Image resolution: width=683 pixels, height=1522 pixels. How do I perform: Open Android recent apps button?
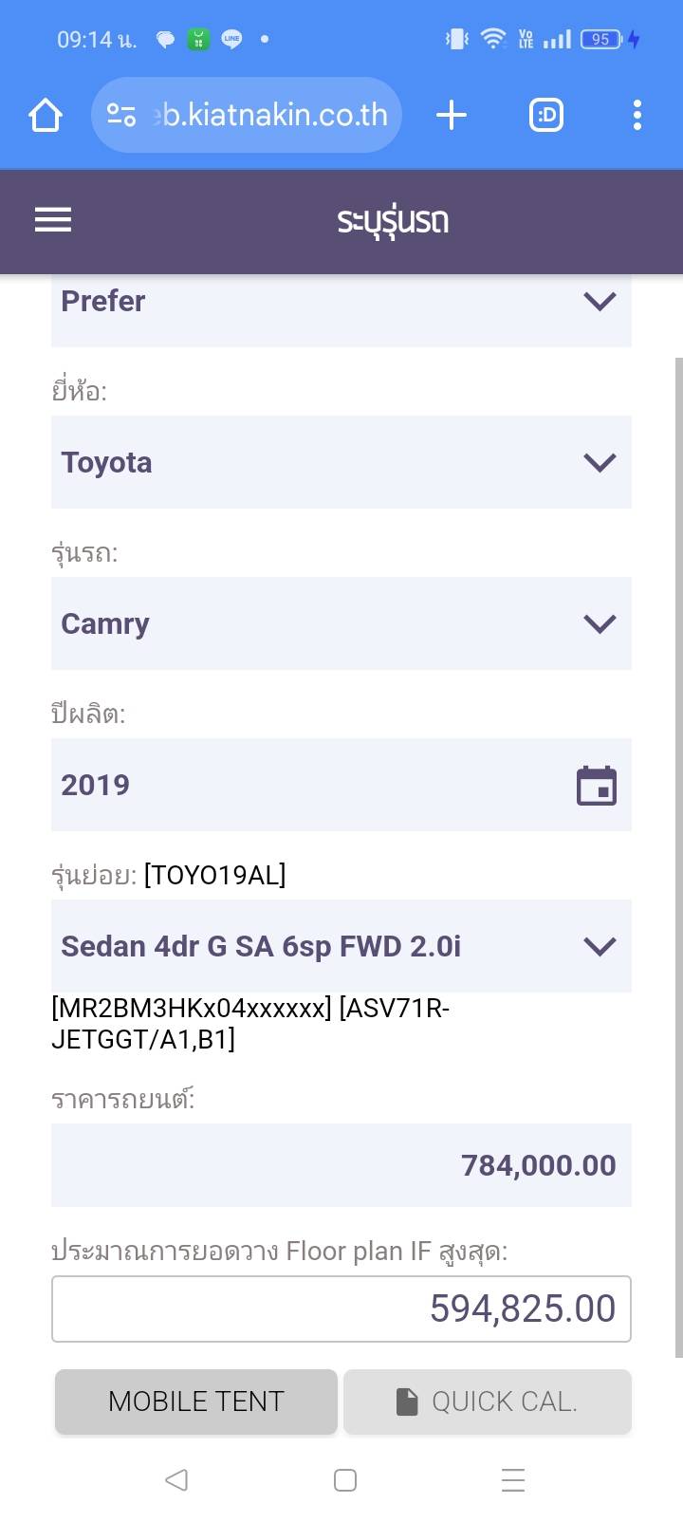513,1480
